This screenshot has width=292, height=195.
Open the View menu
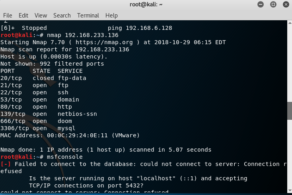tap(41, 16)
